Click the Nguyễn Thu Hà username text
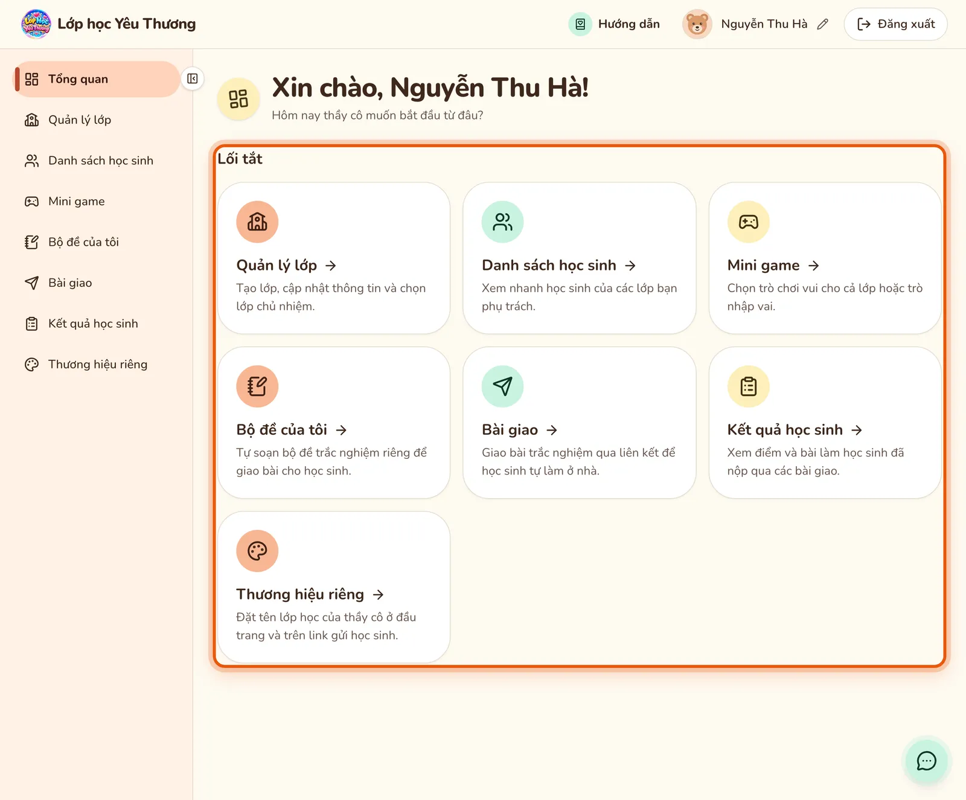 click(x=764, y=24)
